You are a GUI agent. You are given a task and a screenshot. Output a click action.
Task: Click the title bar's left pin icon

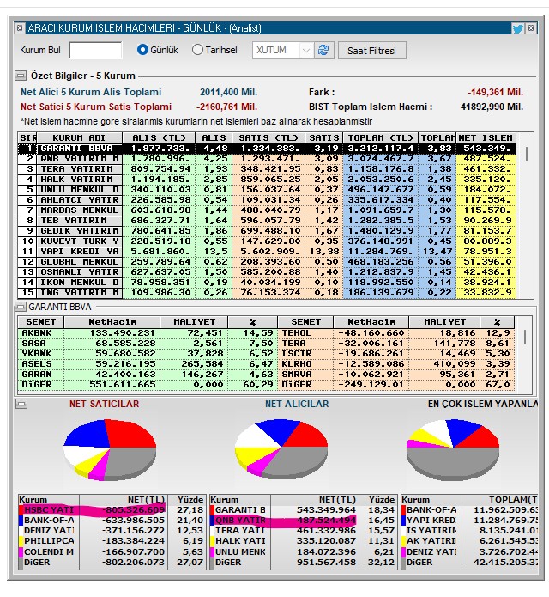point(20,27)
